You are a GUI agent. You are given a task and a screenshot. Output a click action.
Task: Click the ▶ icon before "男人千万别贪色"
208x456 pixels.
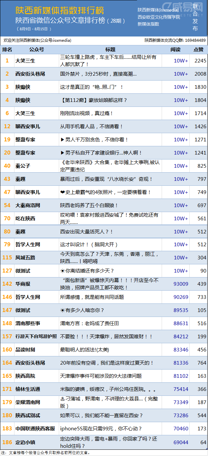tap(62, 140)
